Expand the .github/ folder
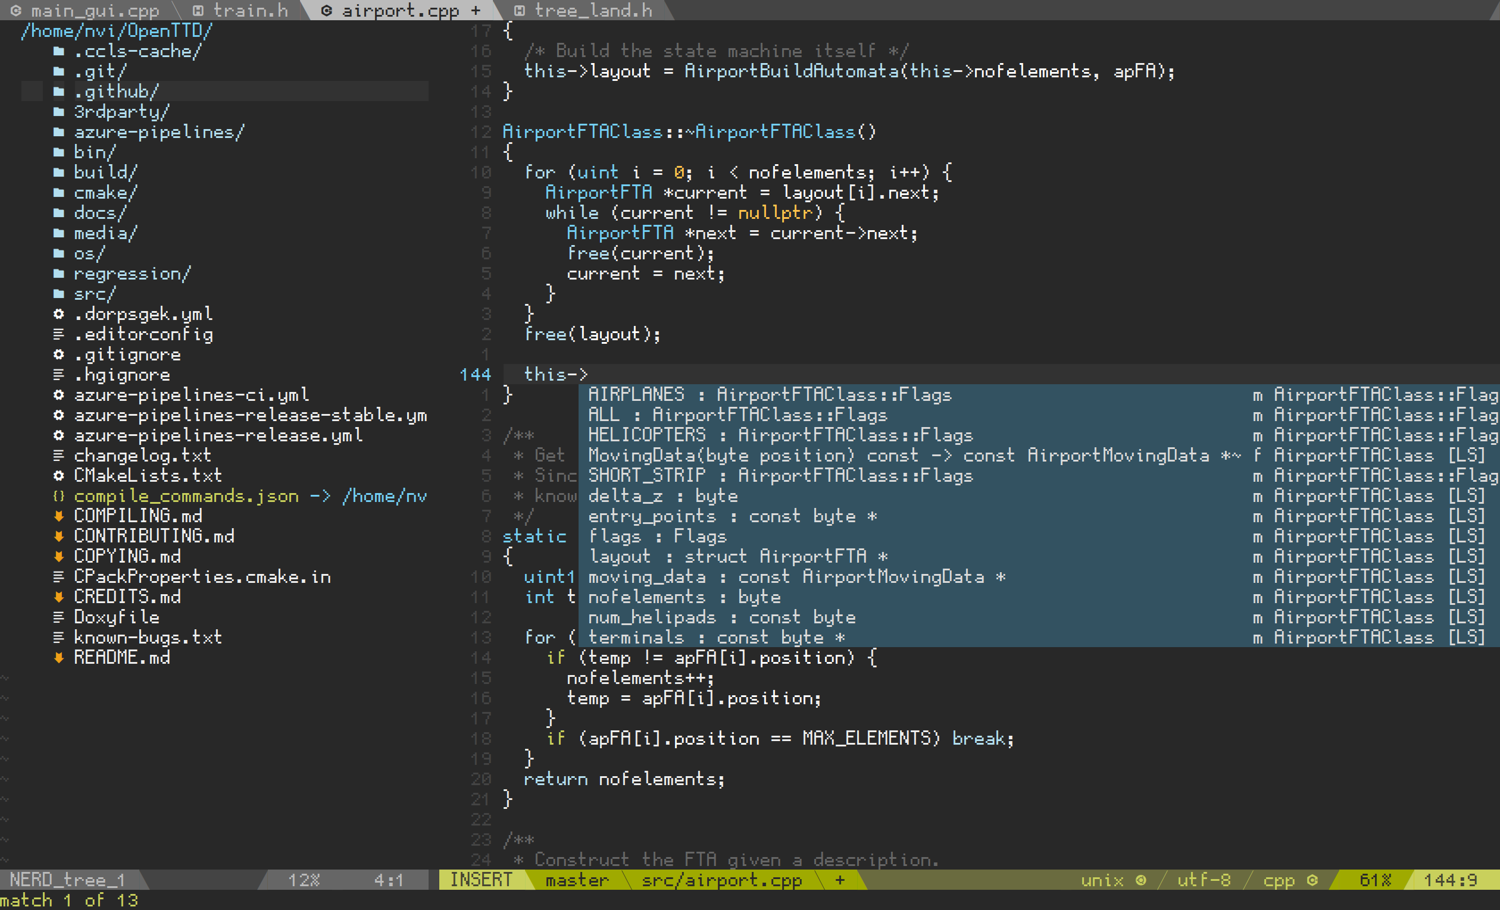This screenshot has height=910, width=1500. (116, 91)
